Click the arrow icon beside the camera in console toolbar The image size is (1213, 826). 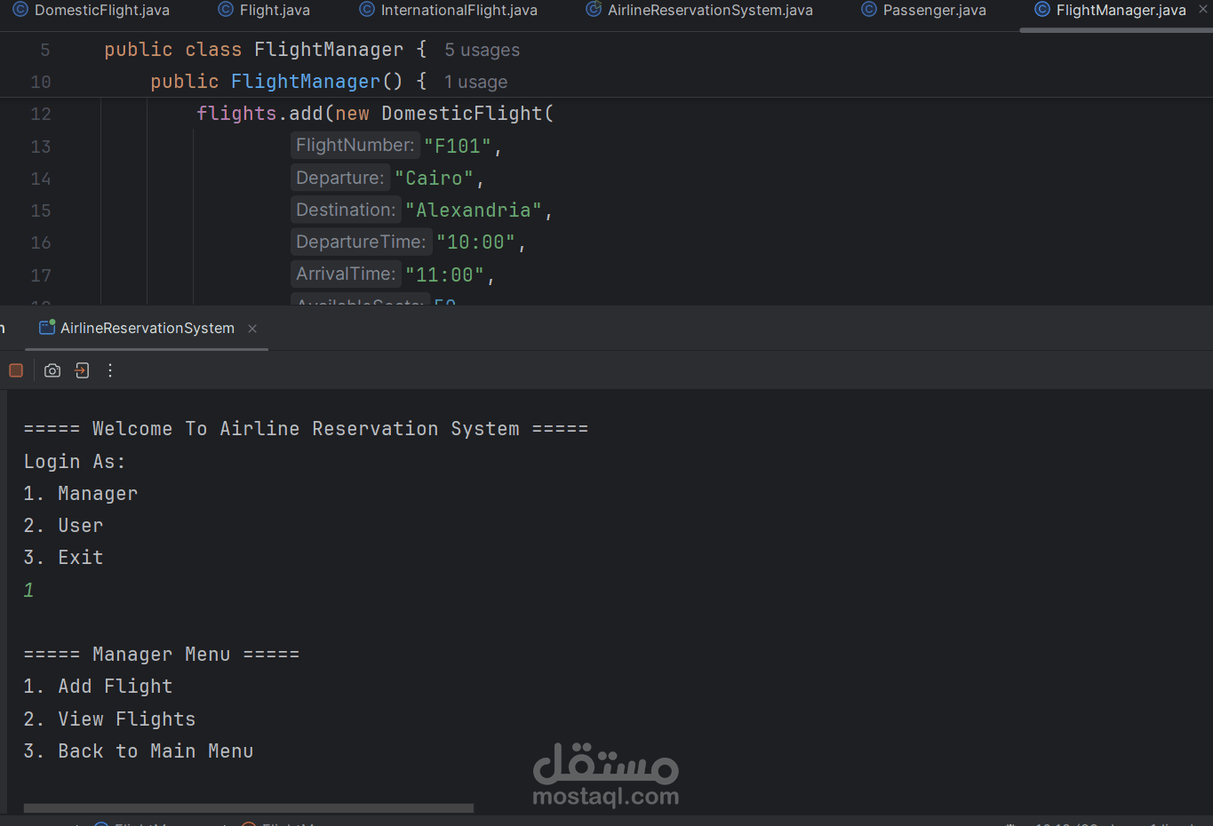[81, 370]
